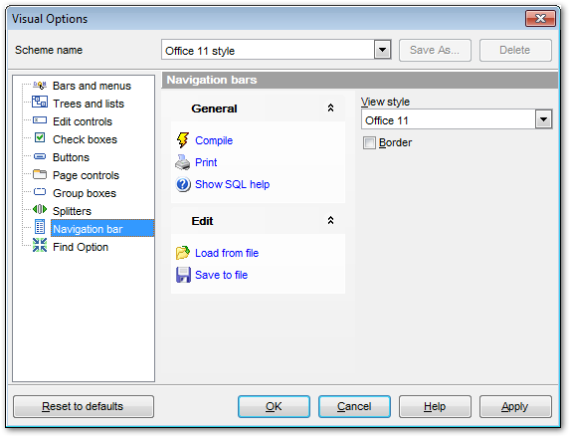Viewport: 570px width, 437px height.
Task: Open the View style dropdown arrow
Action: 543,119
